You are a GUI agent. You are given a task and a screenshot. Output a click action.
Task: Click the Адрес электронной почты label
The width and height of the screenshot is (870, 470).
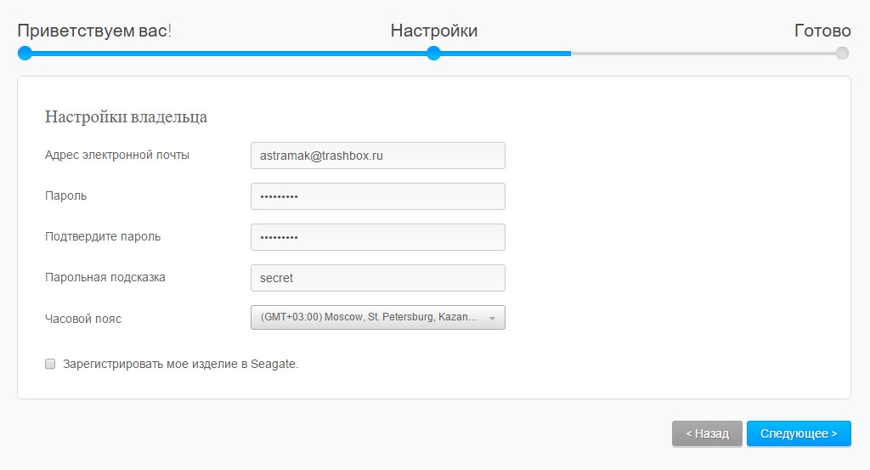pos(117,155)
